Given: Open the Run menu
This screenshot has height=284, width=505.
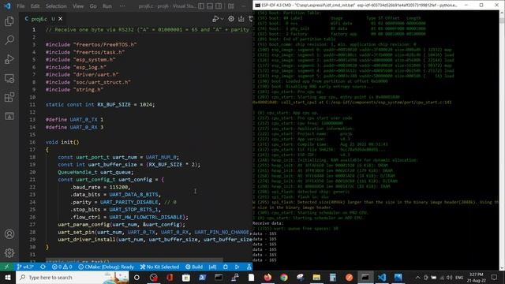Looking at the screenshot, I should pyautogui.click(x=107, y=6).
